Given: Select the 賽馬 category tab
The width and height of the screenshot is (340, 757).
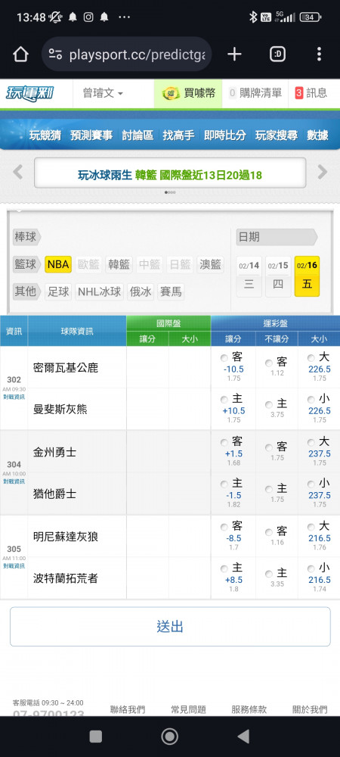Looking at the screenshot, I should (x=171, y=292).
